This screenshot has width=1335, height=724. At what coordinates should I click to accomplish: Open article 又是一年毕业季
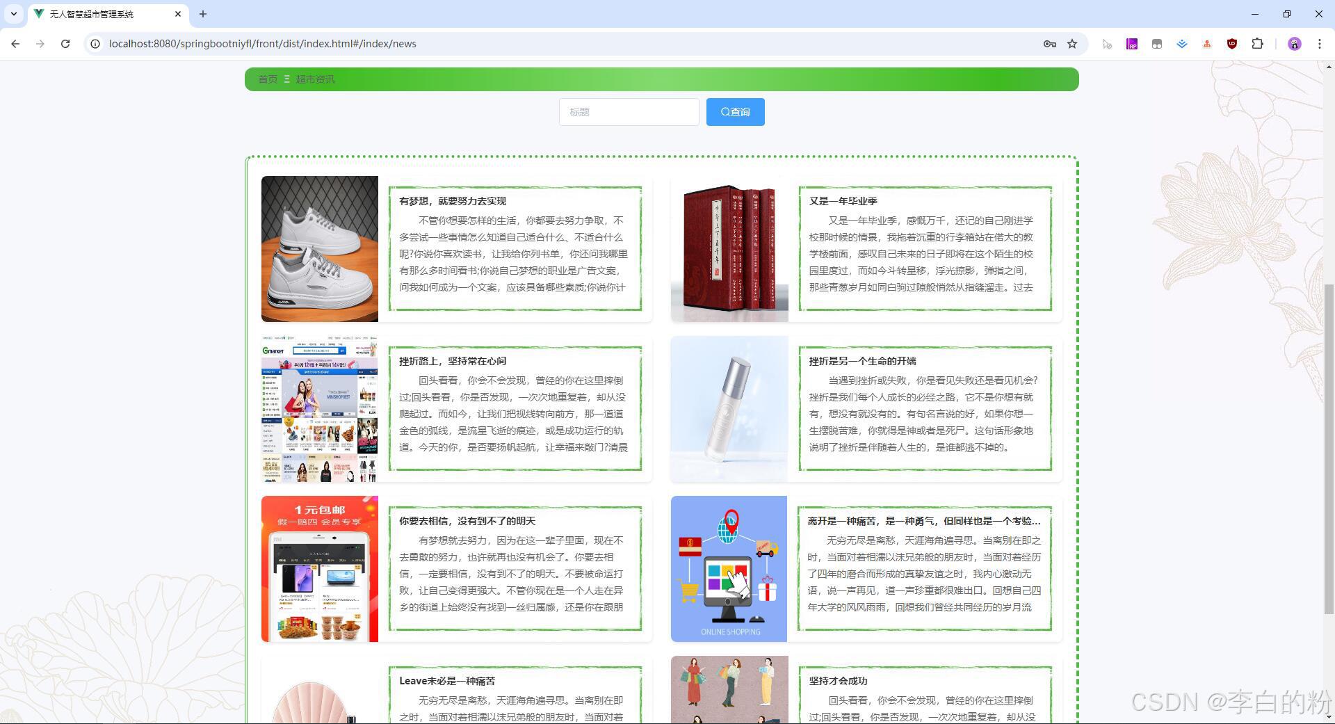(x=843, y=201)
